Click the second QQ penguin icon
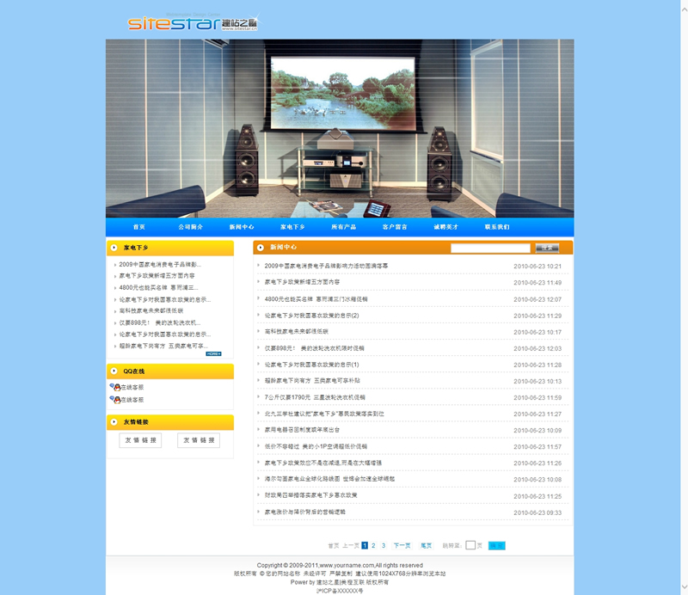688x595 pixels. pyautogui.click(x=115, y=400)
